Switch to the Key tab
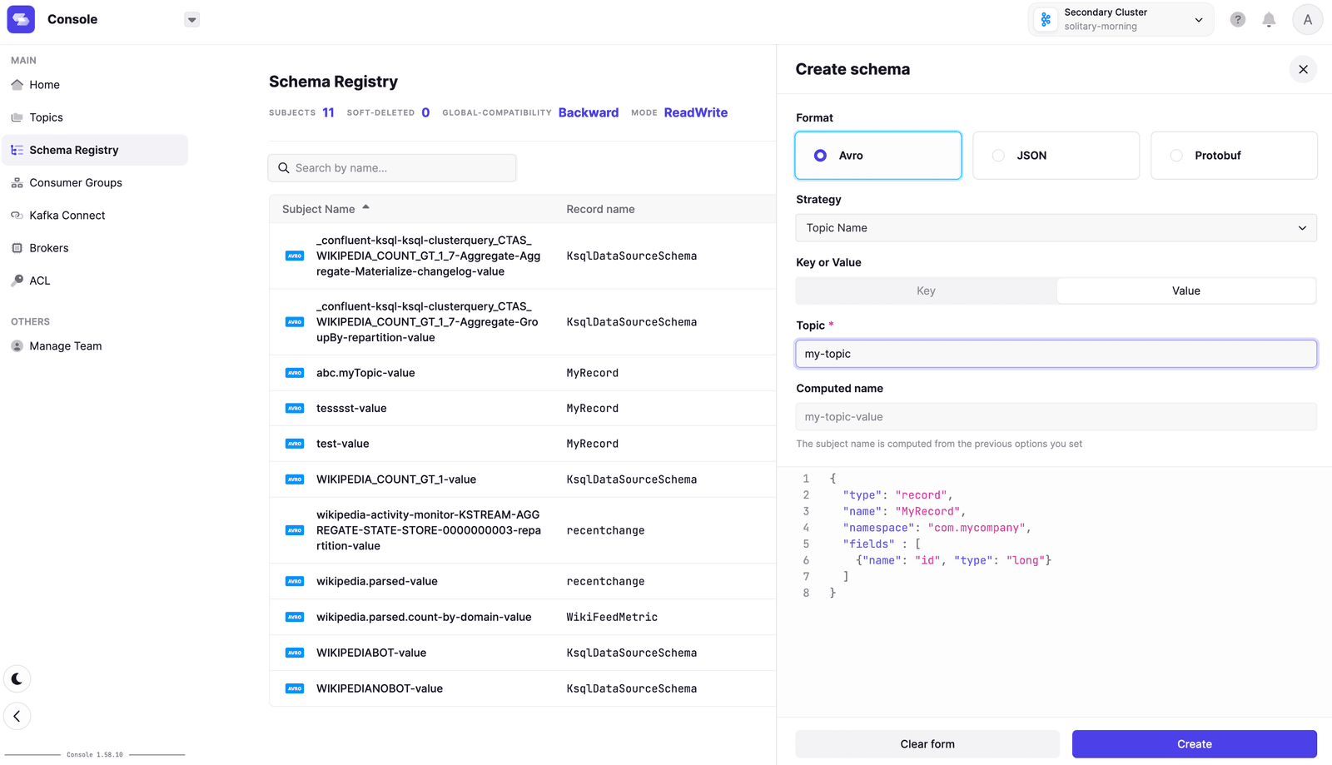Screen dimensions: 1332x765 coord(926,291)
